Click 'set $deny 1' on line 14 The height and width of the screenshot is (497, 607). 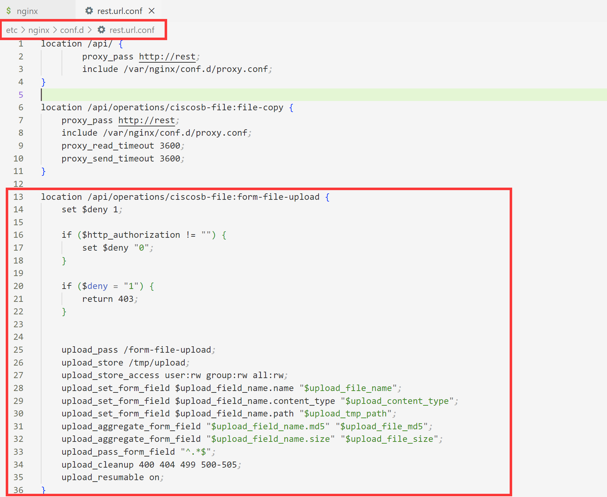90,209
